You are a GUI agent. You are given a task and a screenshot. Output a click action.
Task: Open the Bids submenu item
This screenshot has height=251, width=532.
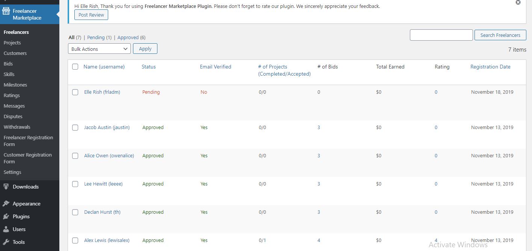coord(8,64)
